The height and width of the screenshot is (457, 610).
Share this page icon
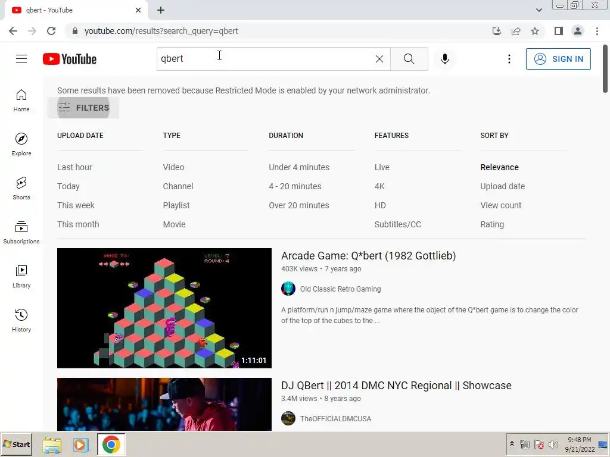(x=516, y=31)
